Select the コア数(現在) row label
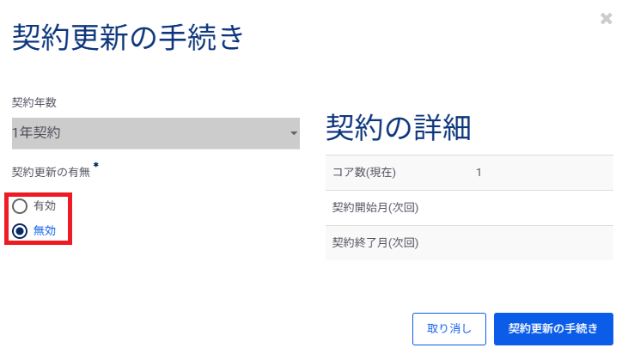 coord(363,173)
